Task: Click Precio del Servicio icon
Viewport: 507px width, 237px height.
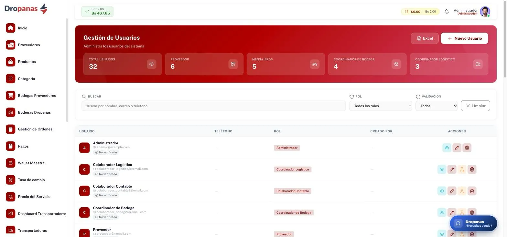Action: point(10,197)
